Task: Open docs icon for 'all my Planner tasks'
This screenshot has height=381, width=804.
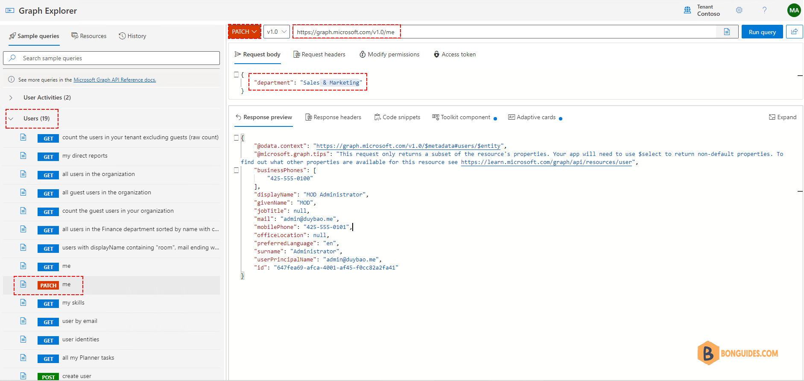Action: tap(23, 358)
